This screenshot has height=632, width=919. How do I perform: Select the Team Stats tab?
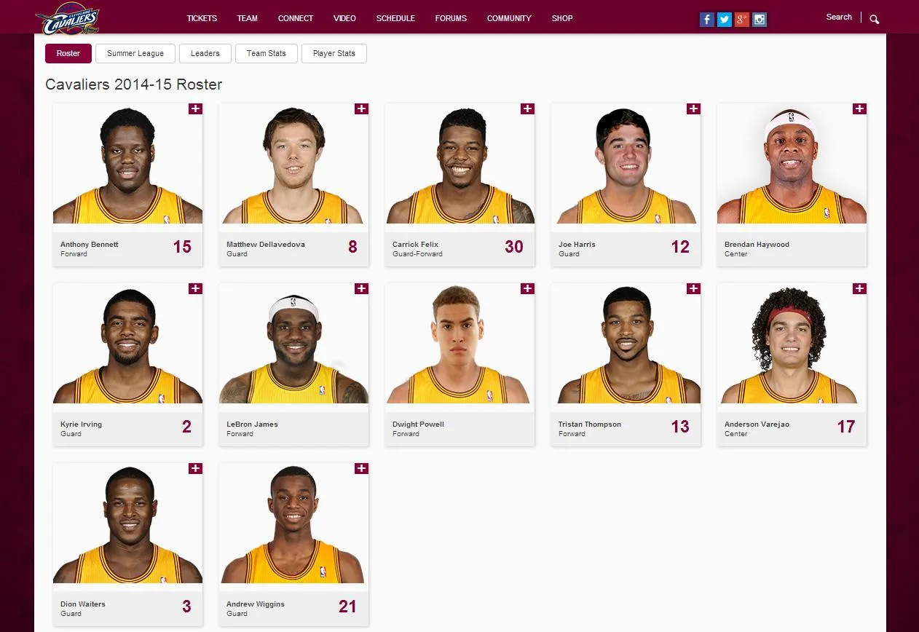(x=267, y=53)
